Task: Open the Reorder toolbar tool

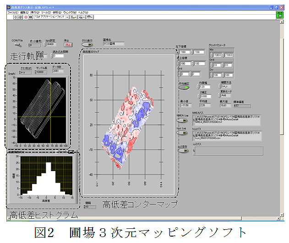Action: pos(90,17)
